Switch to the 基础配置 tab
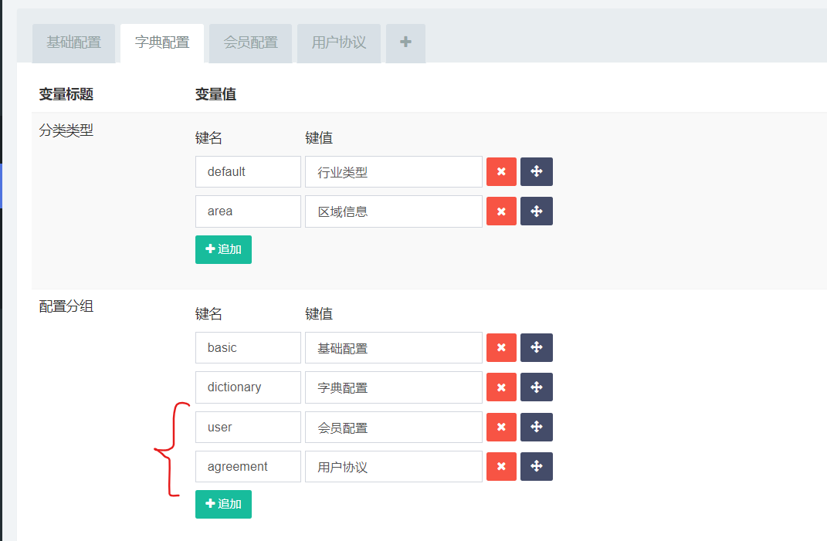This screenshot has height=541, width=827. pyautogui.click(x=73, y=43)
